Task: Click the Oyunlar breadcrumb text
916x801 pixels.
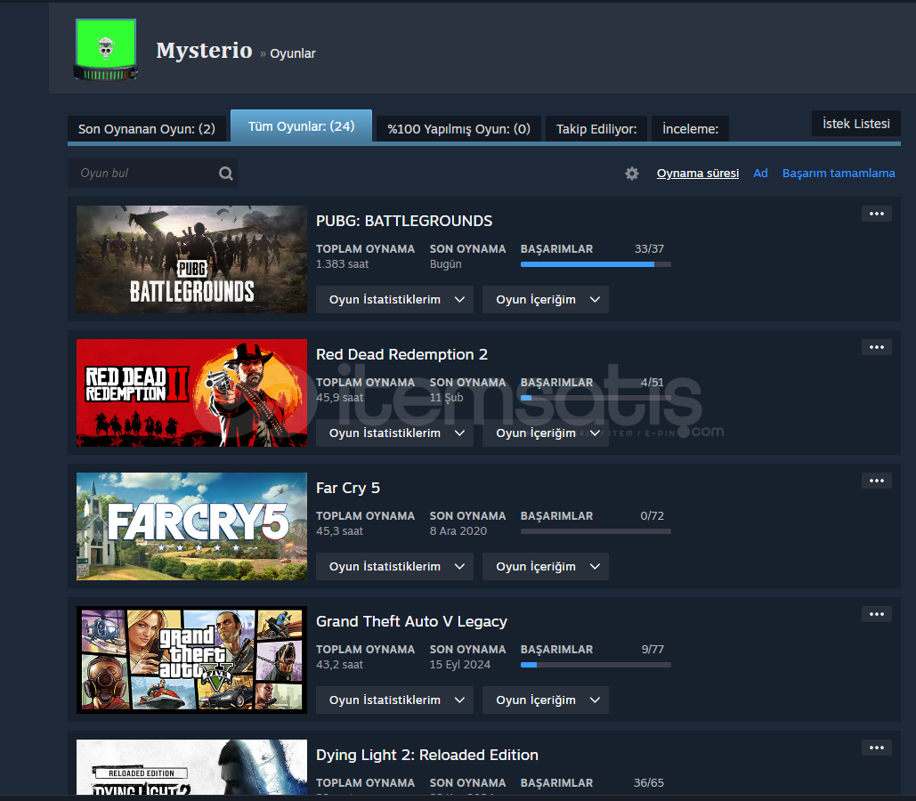Action: [x=293, y=53]
